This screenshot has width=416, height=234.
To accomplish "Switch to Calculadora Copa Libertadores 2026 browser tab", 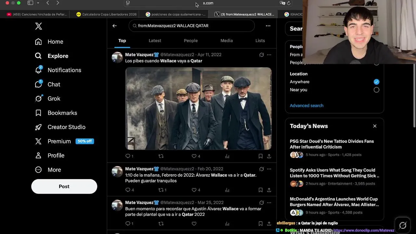I will tap(106, 14).
